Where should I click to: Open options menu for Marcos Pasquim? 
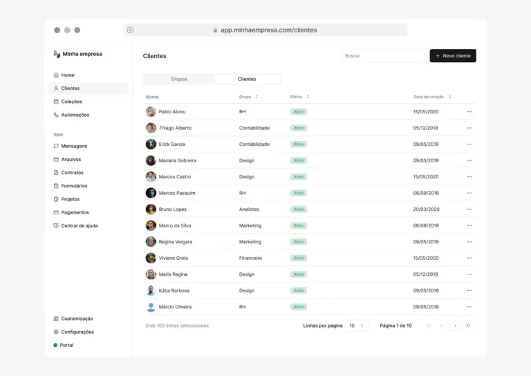click(469, 193)
